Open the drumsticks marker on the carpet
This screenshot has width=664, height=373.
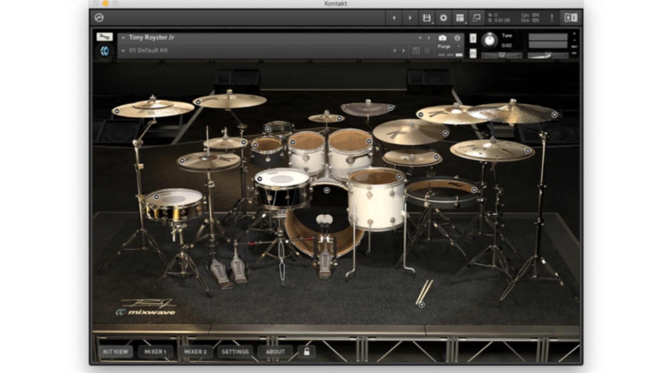tap(422, 305)
